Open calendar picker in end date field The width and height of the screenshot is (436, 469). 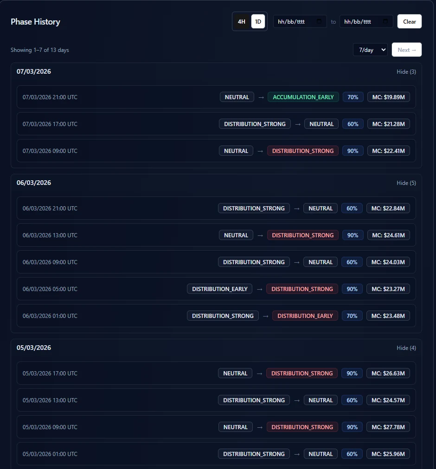(385, 21)
